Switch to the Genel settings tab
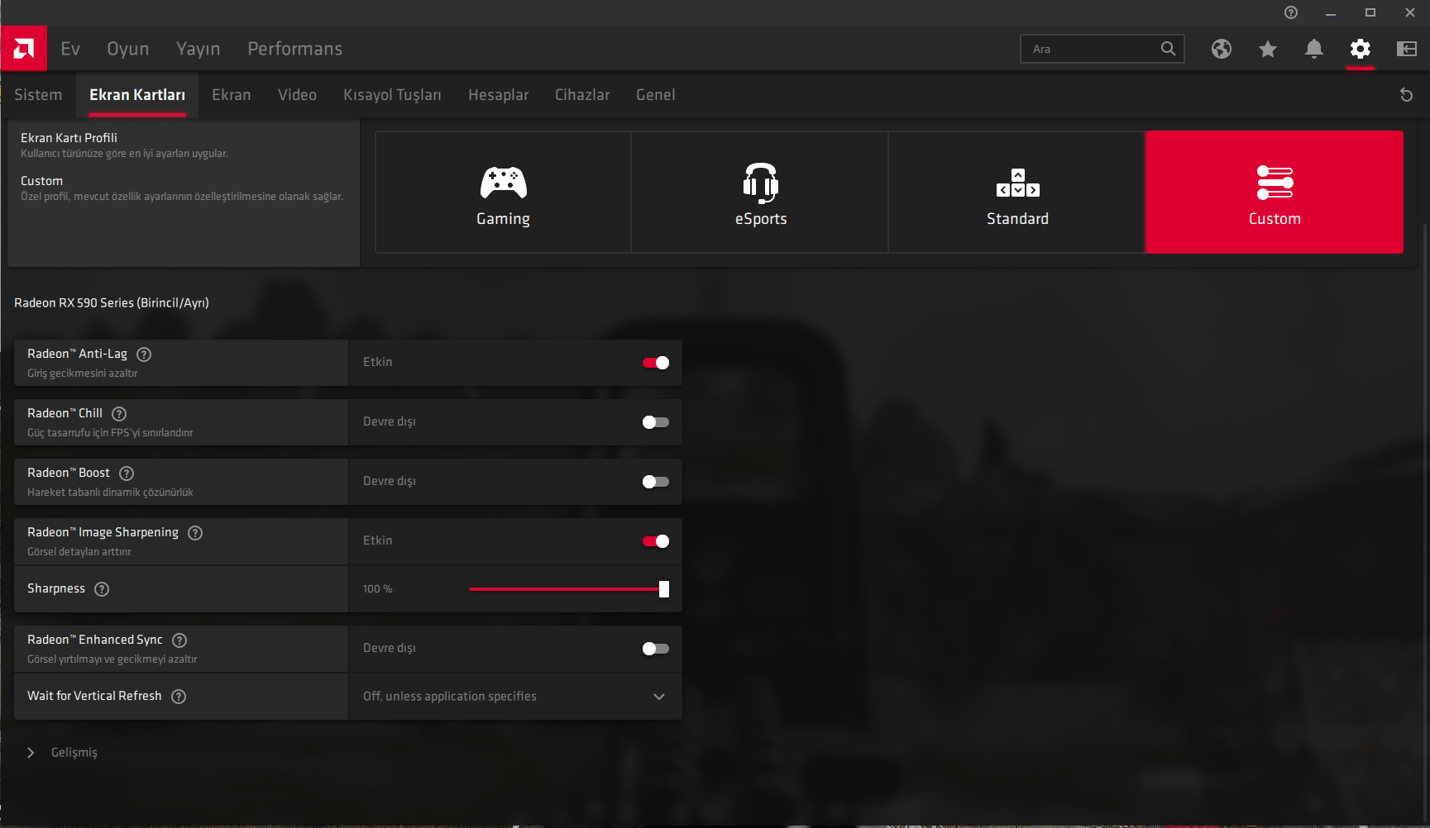Screen dimensions: 1430x828 (x=656, y=95)
